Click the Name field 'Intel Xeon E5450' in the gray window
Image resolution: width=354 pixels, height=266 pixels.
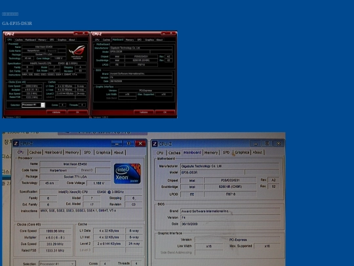tap(75, 164)
